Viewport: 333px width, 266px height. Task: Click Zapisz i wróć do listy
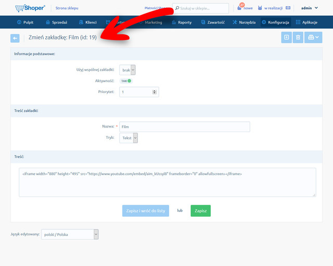pyautogui.click(x=146, y=210)
